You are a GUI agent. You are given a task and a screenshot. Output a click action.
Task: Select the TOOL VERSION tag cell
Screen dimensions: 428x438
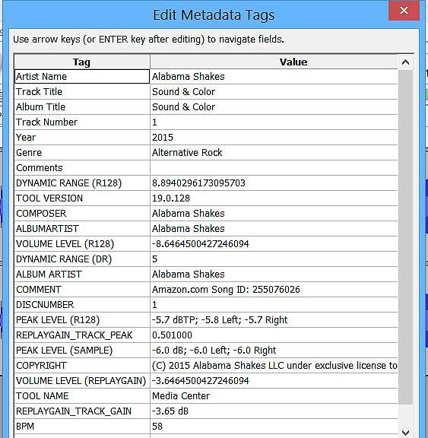(82, 198)
